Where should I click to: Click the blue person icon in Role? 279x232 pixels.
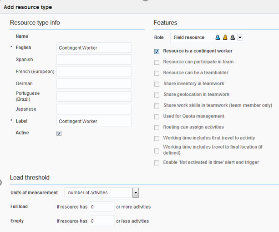(x=218, y=37)
